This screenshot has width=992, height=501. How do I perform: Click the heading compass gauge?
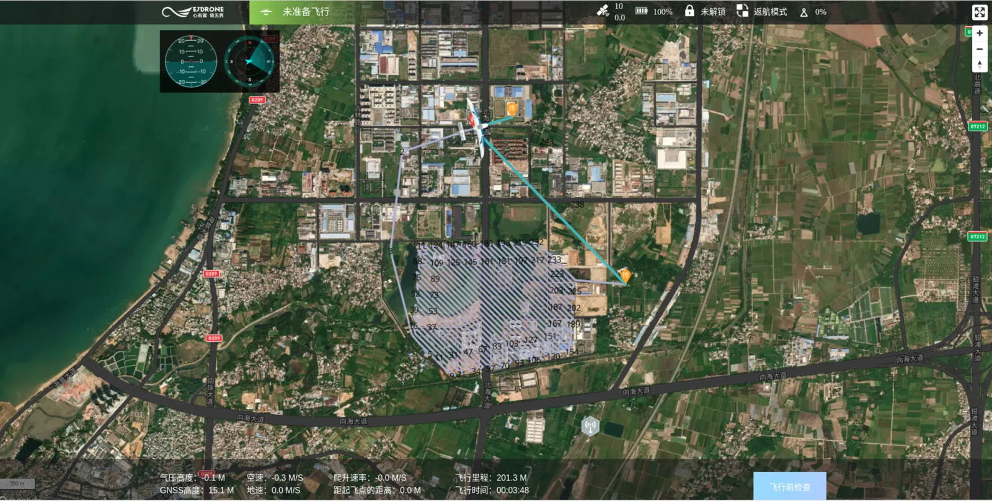pos(249,61)
